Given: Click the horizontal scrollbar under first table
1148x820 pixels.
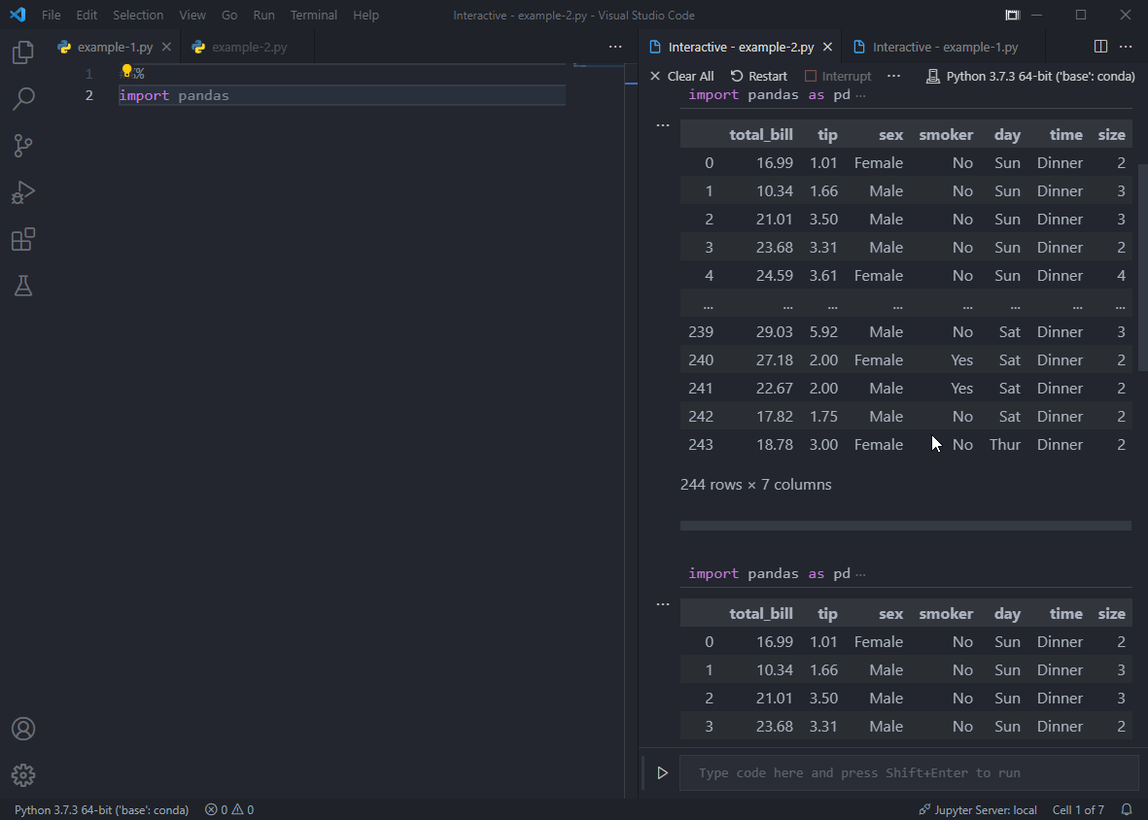Looking at the screenshot, I should [x=906, y=526].
